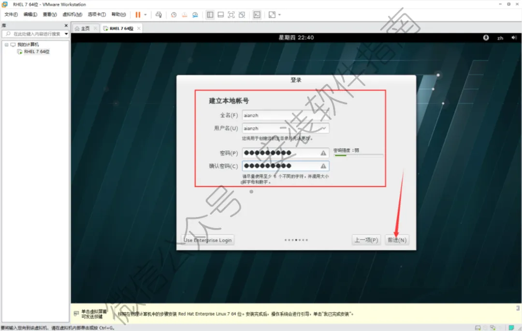Click the 全名(F) input field
522x331 pixels.
click(285, 115)
